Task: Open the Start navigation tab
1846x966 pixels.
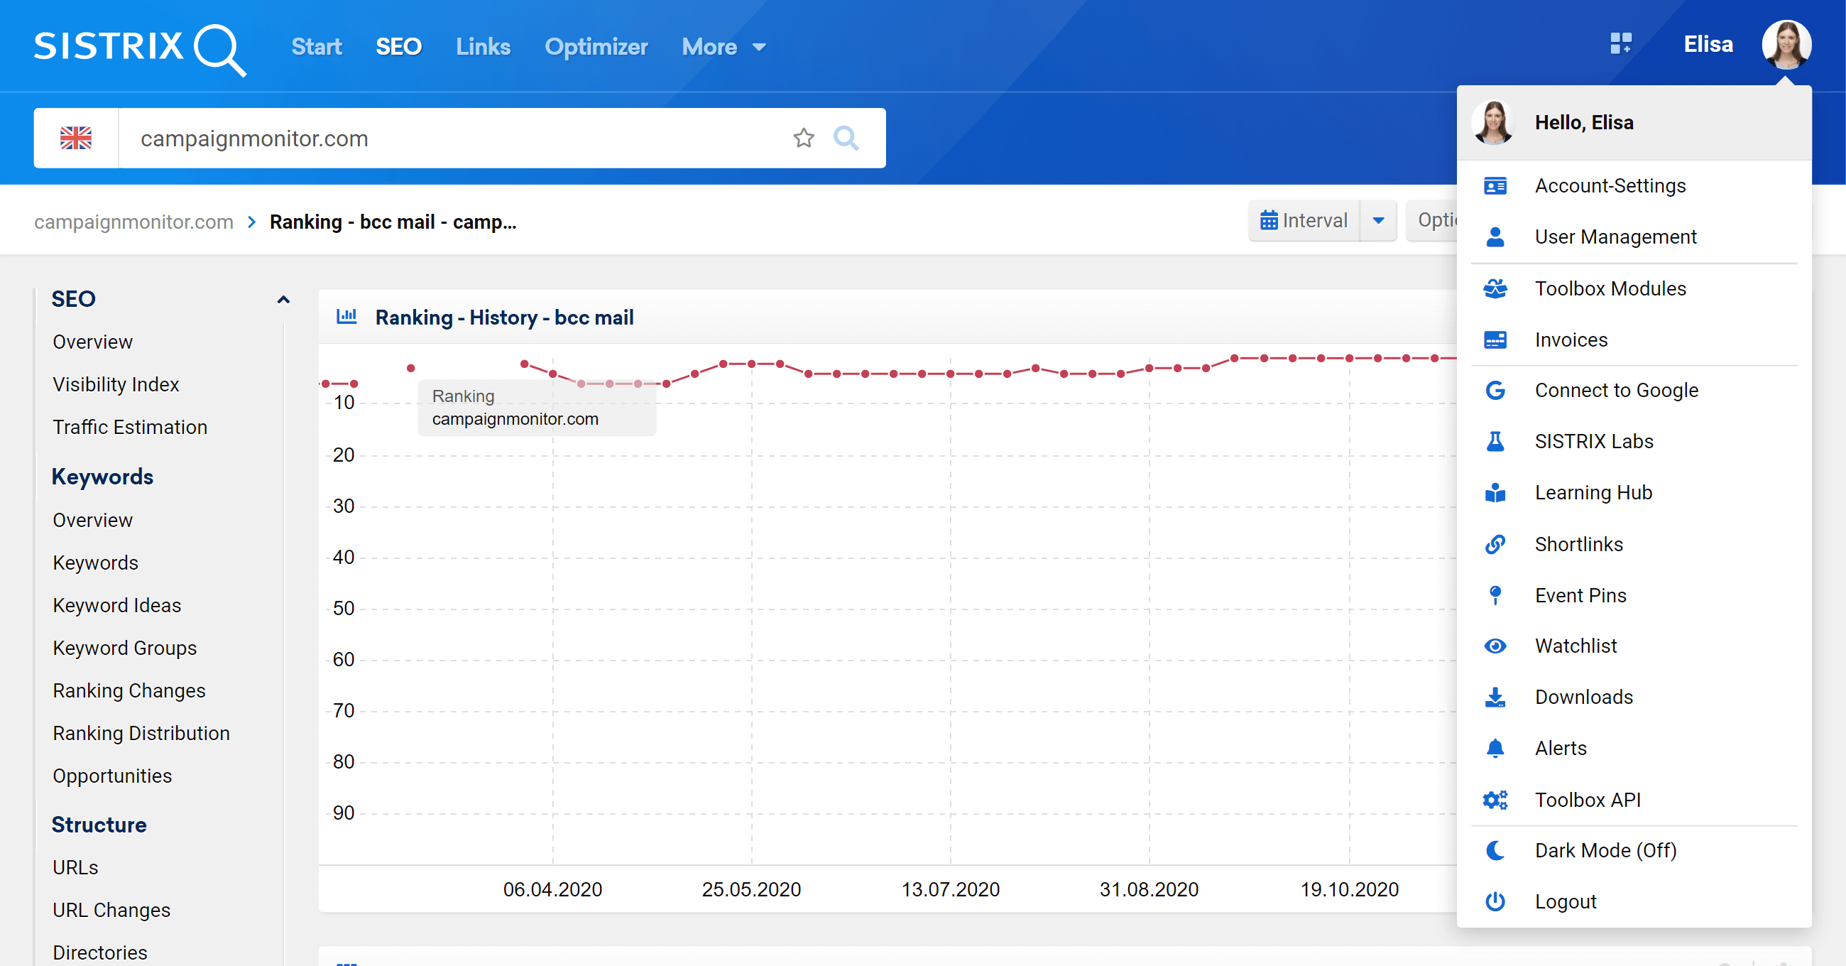Action: point(316,47)
